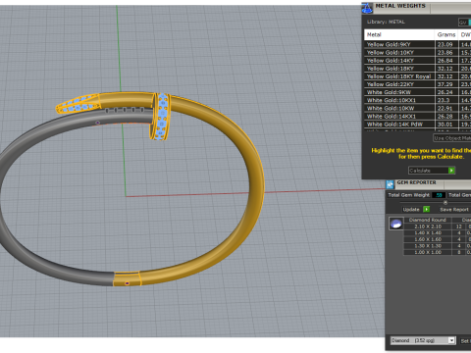The image size is (471, 353).
Task: Click the Grams column header
Action: click(446, 34)
